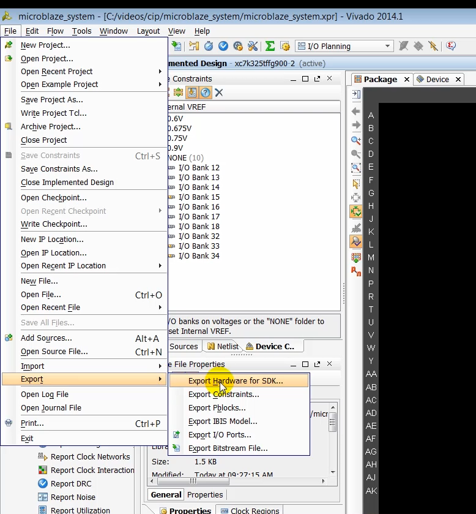
Task: Expand the Open Example Project submenu
Action: click(84, 85)
